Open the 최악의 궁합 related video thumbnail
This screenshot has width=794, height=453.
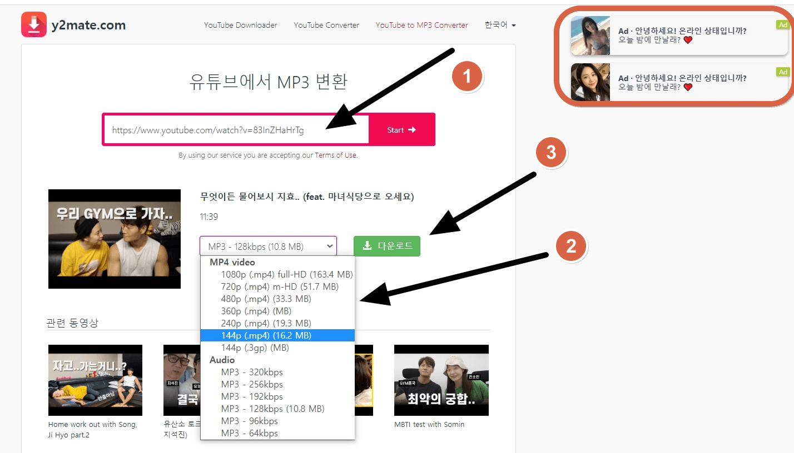(441, 380)
